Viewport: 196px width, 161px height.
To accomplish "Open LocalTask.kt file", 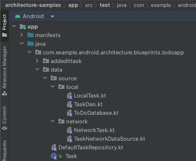I will [x=90, y=96].
